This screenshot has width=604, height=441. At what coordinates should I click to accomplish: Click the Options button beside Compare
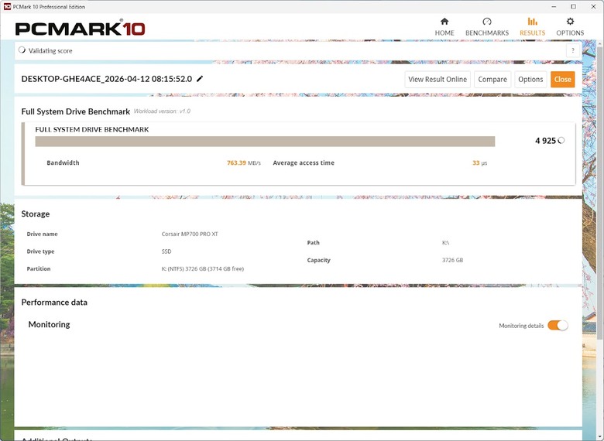[530, 79]
